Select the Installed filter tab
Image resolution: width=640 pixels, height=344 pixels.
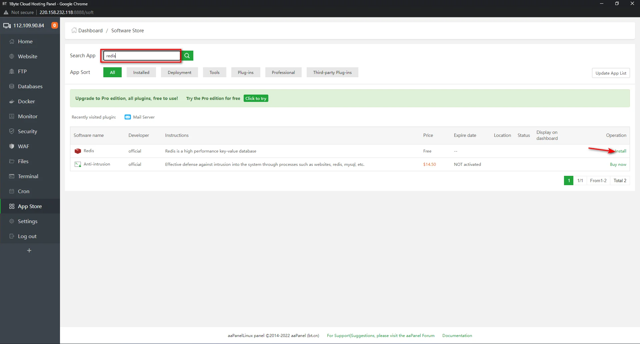[x=141, y=73]
